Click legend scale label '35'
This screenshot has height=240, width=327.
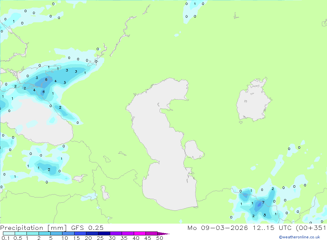point(124,238)
